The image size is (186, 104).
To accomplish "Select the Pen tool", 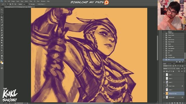I will (x=2, y=46).
